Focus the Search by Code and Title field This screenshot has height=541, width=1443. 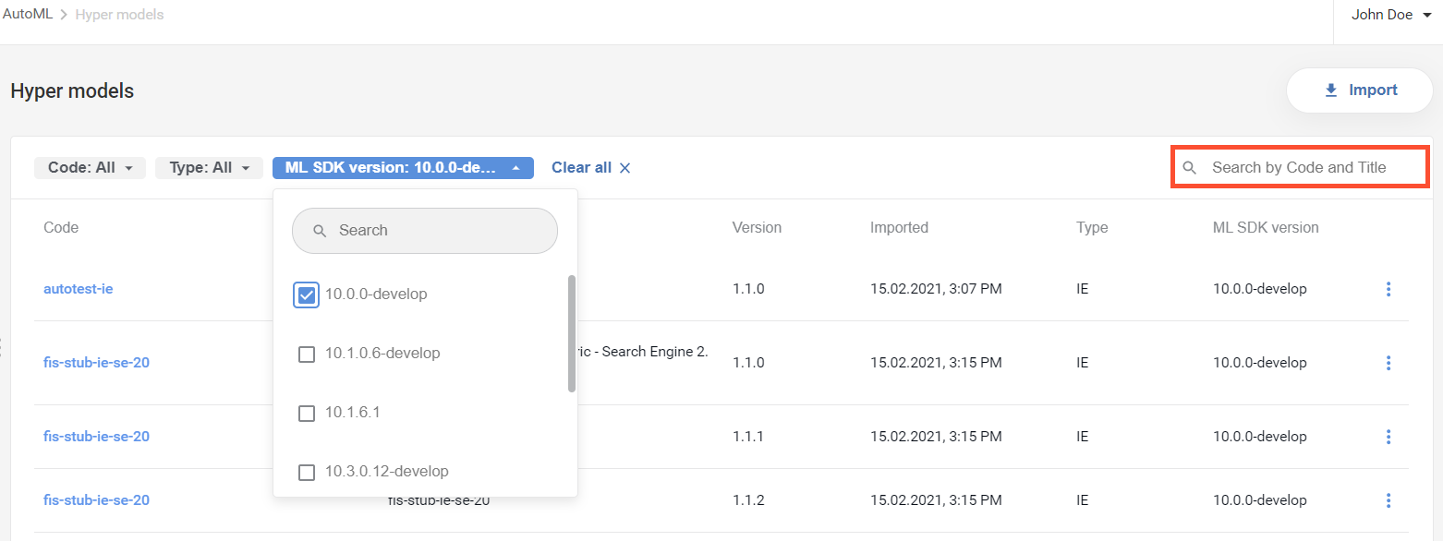pyautogui.click(x=1300, y=168)
